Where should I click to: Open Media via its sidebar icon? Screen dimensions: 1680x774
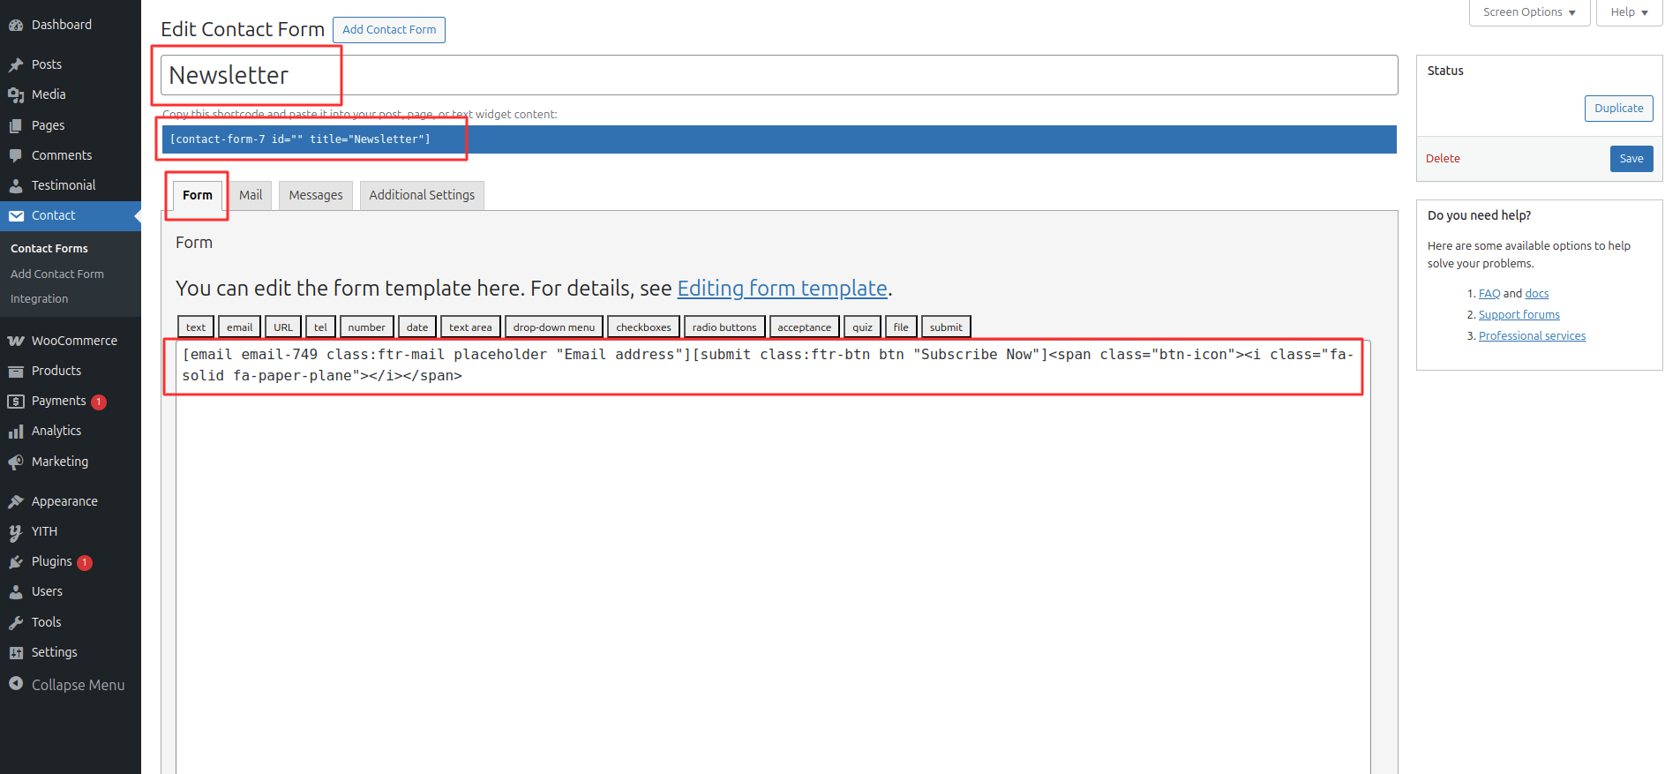click(16, 94)
